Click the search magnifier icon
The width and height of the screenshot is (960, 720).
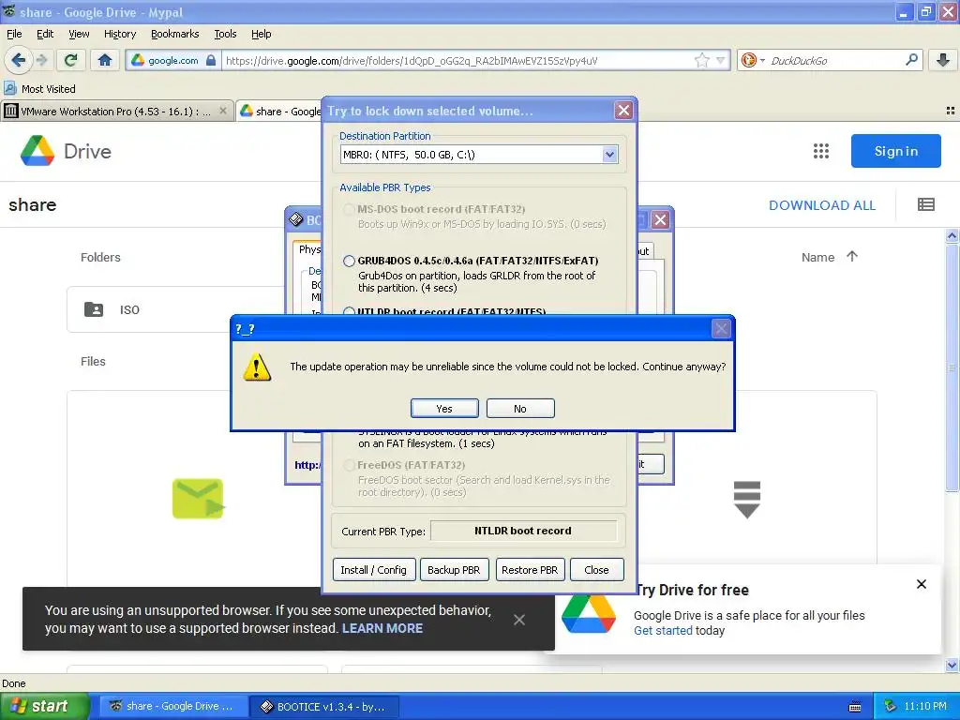(911, 60)
